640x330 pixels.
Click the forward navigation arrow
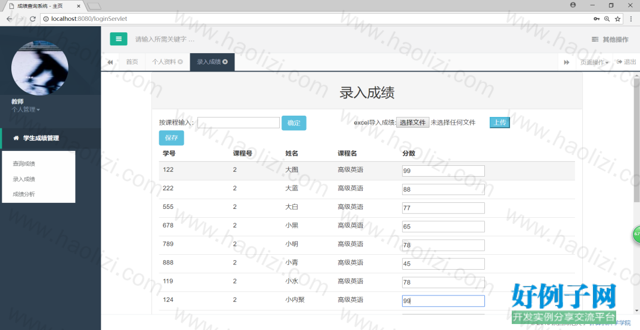pyautogui.click(x=21, y=18)
